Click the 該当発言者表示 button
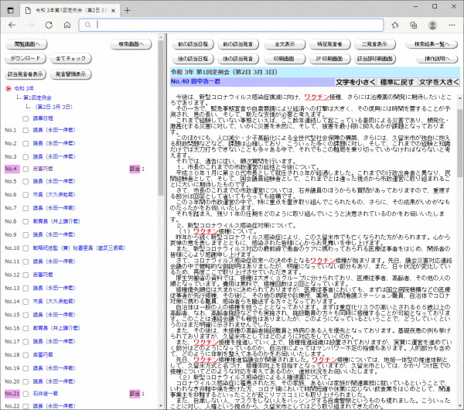This screenshot has height=410, width=464. point(26,74)
